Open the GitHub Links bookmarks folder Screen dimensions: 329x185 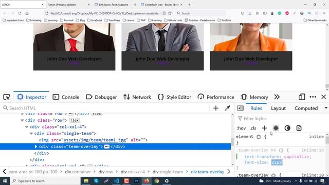(x=173, y=21)
